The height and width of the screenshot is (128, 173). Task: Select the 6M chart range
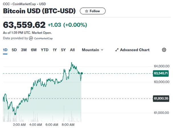34,50
